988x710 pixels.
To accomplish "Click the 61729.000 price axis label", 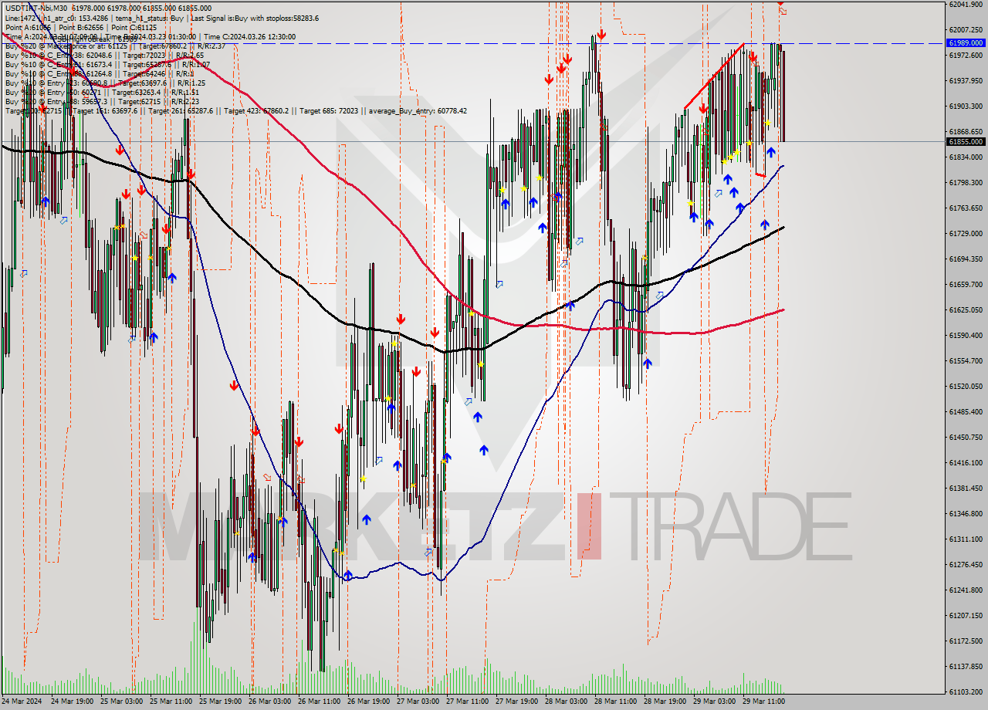I will tap(966, 233).
